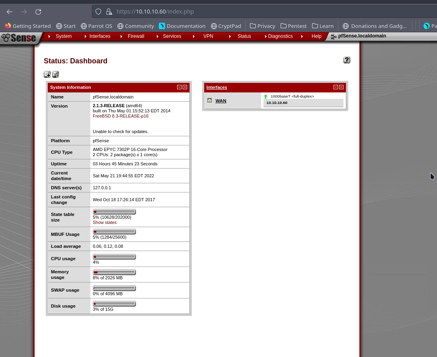
Task: Reload the page with refresh icon
Action: [x=38, y=12]
